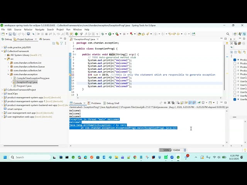
Task: Click the Open Task toolbar icon
Action: click(x=143, y=34)
